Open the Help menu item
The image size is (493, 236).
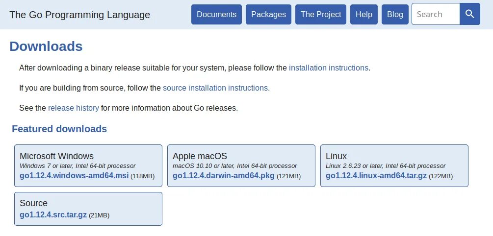point(363,15)
